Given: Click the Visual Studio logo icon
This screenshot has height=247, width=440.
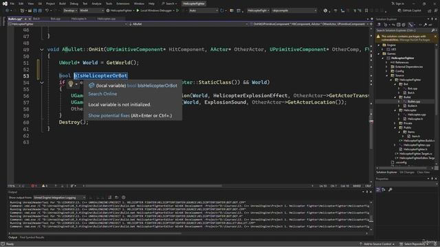Looking at the screenshot, I should pyautogui.click(x=5, y=3).
